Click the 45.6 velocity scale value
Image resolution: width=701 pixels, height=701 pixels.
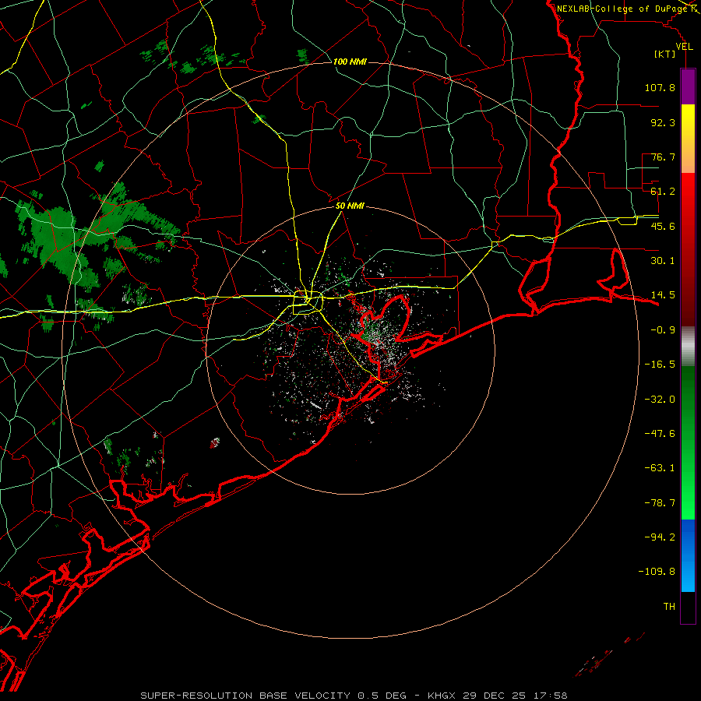pyautogui.click(x=663, y=226)
